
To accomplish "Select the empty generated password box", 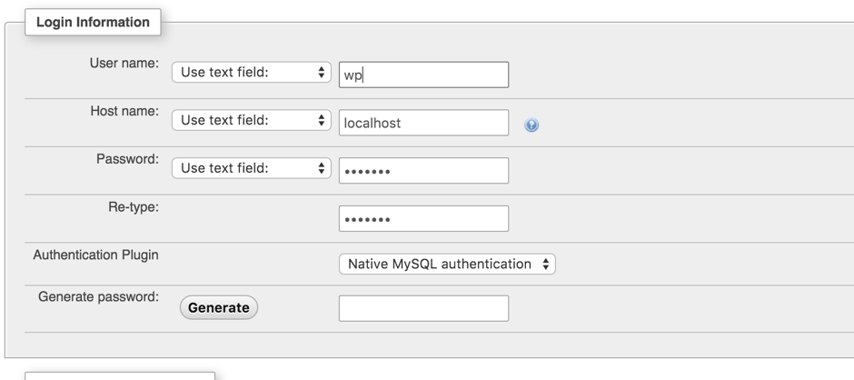I will pyautogui.click(x=423, y=308).
